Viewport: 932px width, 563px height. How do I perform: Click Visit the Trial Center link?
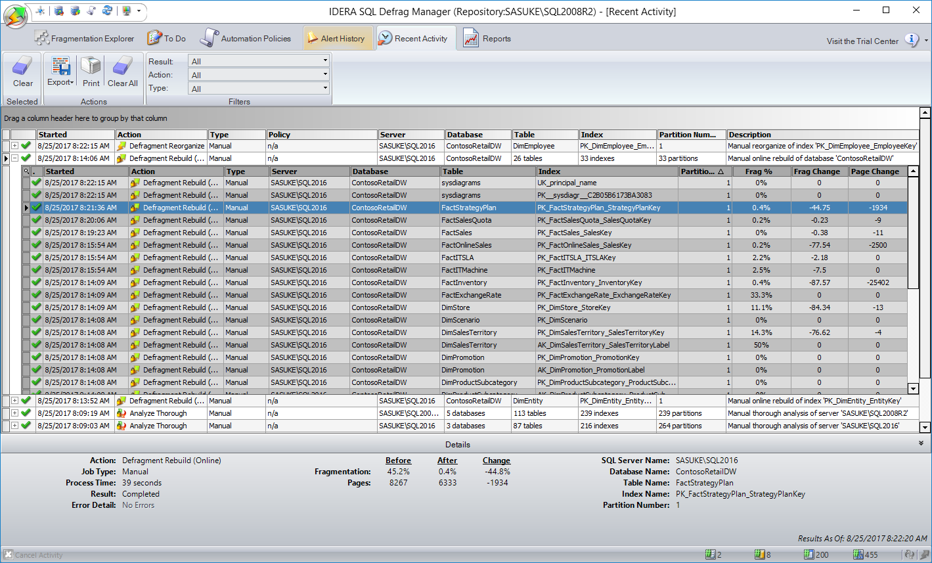(x=862, y=41)
